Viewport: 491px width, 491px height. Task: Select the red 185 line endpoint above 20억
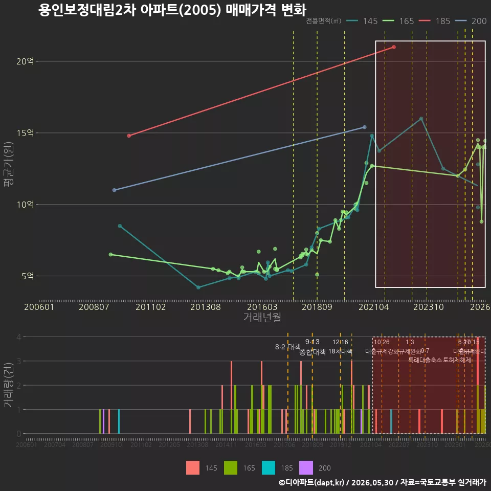tap(394, 47)
